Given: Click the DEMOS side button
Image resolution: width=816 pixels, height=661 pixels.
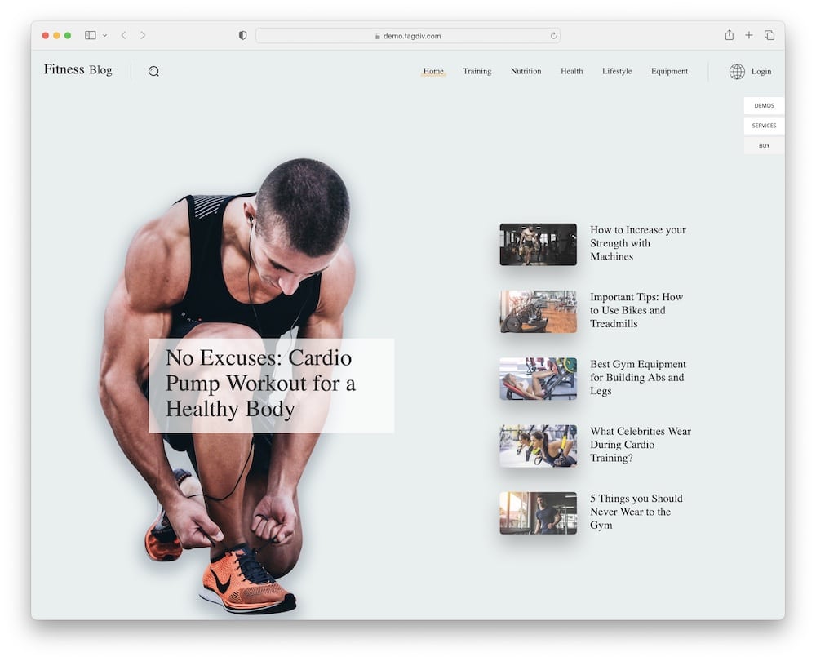Looking at the screenshot, I should 764,105.
